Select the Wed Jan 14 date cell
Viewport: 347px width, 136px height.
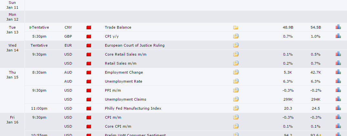tap(12, 48)
